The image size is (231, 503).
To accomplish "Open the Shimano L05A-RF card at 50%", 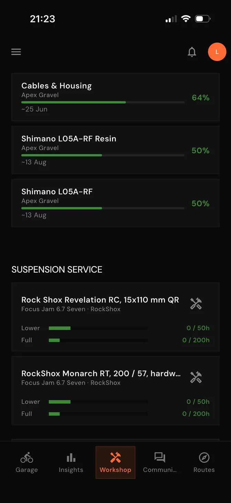I will [115, 203].
